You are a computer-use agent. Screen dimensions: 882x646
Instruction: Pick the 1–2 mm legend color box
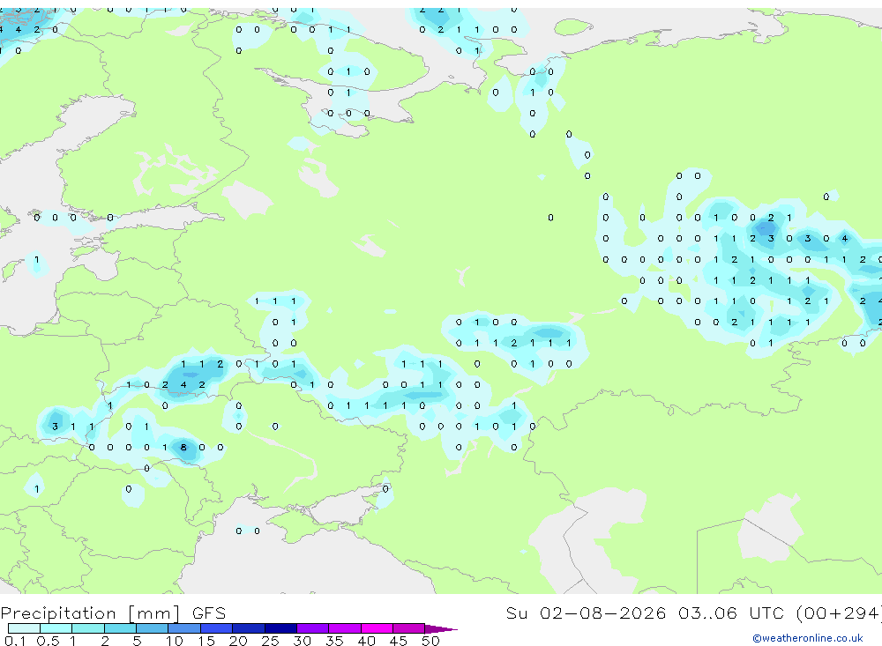pos(87,628)
